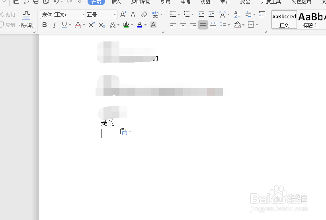Click the bulleted list icon
Viewport: 326px width, 220px height.
point(173,14)
